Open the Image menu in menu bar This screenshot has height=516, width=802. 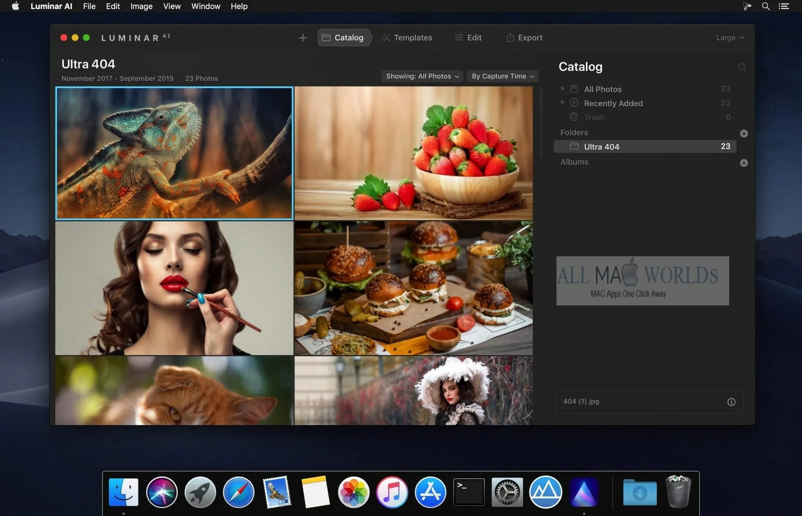[141, 6]
